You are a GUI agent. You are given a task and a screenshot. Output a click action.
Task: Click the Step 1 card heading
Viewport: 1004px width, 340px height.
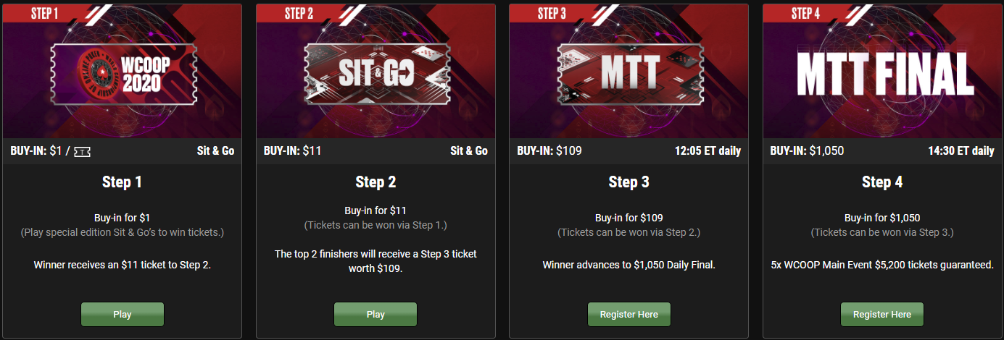(122, 182)
